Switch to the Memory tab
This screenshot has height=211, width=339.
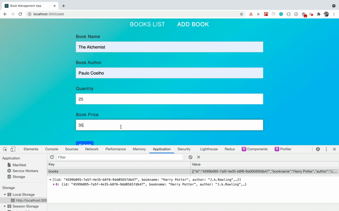139,149
